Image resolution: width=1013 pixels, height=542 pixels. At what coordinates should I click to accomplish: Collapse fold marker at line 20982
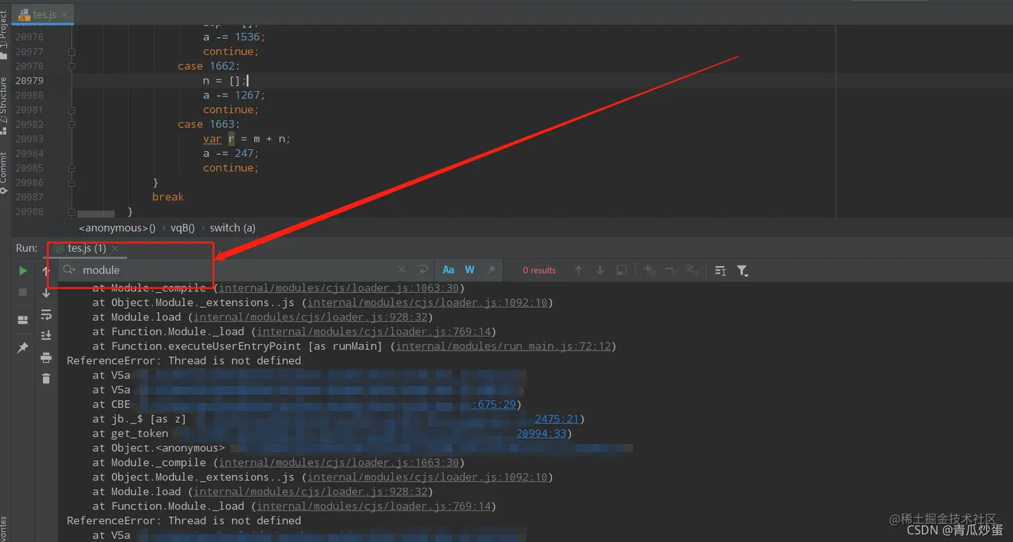coord(72,125)
